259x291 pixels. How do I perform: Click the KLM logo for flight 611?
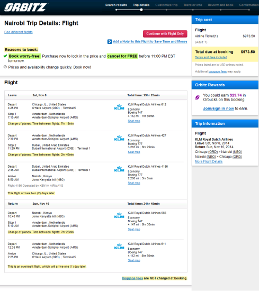[119, 246]
